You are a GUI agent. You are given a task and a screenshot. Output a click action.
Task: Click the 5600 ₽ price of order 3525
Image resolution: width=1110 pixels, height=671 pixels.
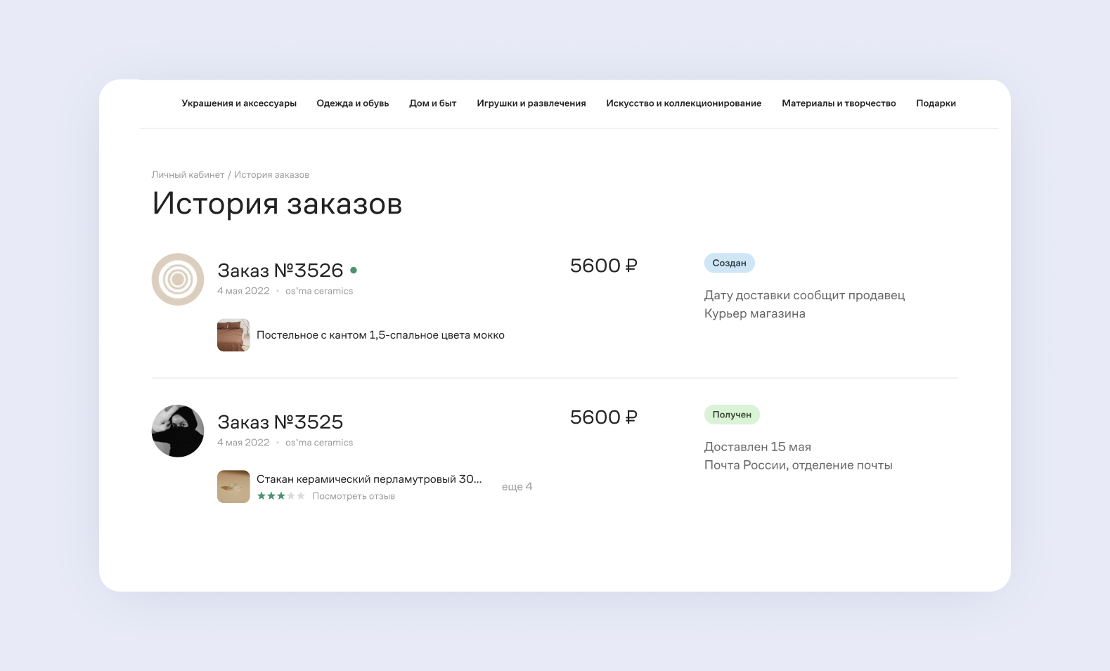click(603, 417)
